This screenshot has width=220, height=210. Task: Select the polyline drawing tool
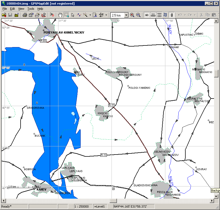tap(79, 15)
